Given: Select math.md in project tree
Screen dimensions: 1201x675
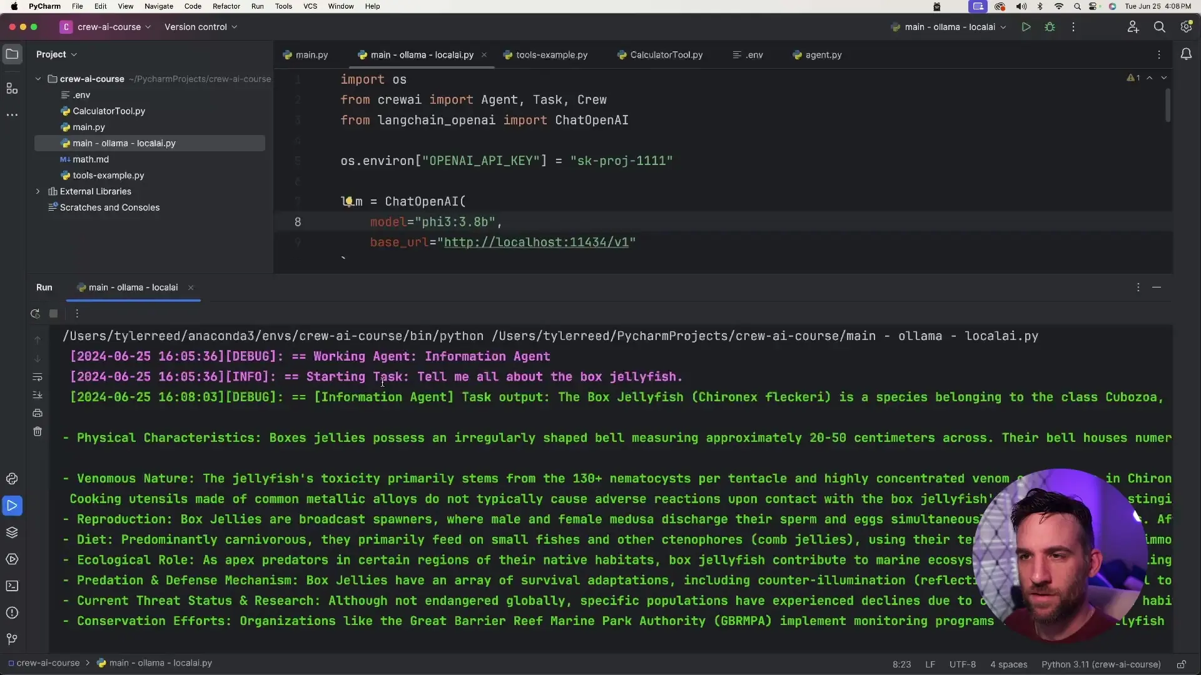Looking at the screenshot, I should pyautogui.click(x=90, y=159).
